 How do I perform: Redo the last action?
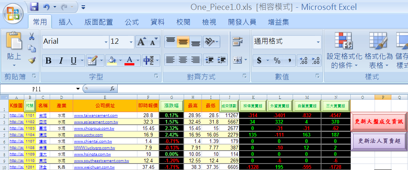pyautogui.click(x=64, y=7)
